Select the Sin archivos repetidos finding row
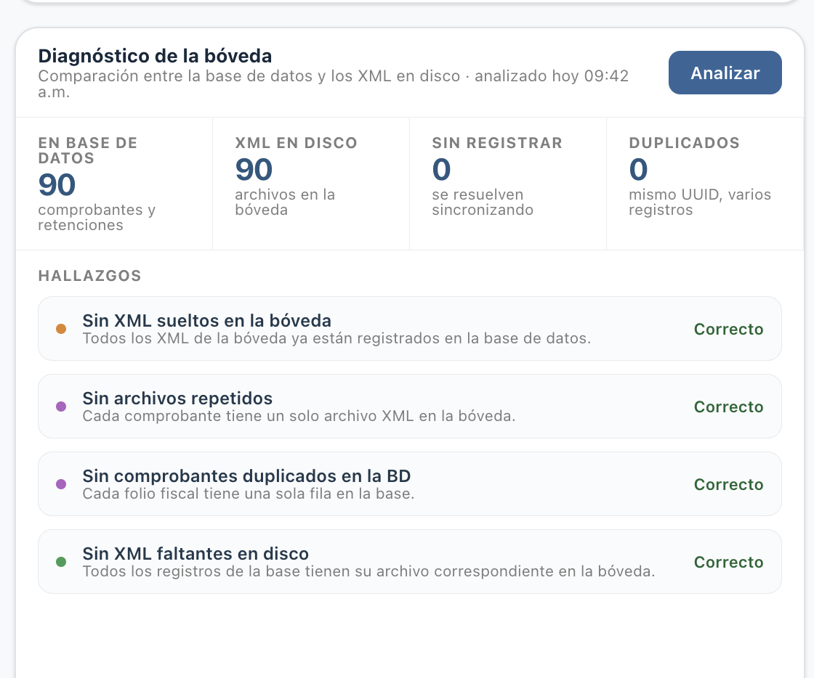The image size is (814, 678). coord(410,407)
